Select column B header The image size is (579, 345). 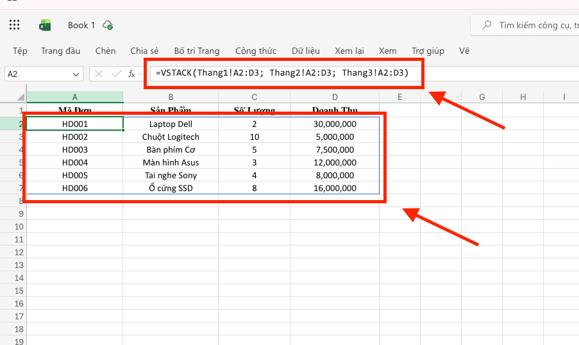pos(171,97)
